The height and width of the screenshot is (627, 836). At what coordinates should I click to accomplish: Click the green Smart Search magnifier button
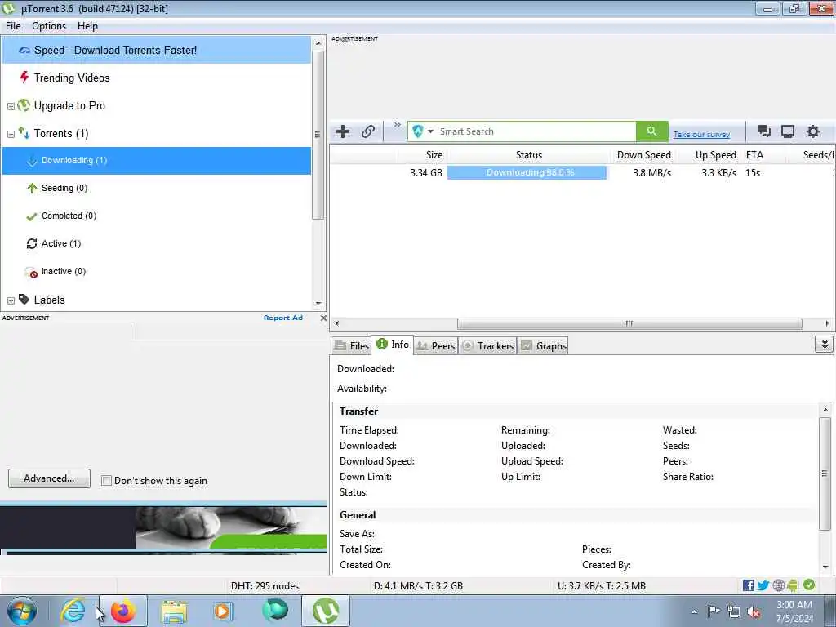[651, 131]
